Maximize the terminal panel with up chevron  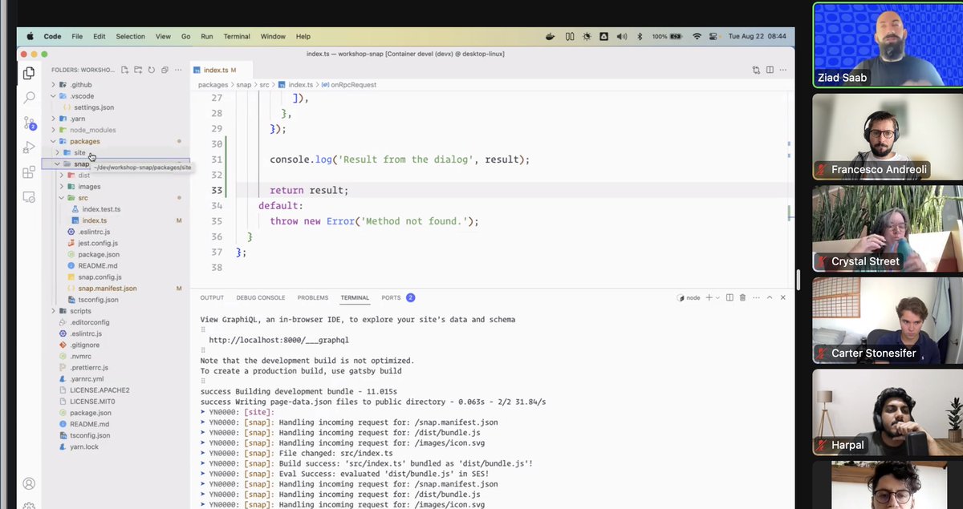pyautogui.click(x=770, y=297)
